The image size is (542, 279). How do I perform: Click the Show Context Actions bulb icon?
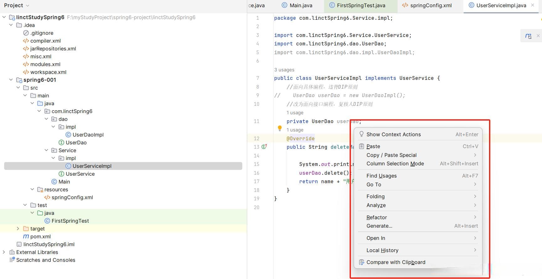coord(362,134)
